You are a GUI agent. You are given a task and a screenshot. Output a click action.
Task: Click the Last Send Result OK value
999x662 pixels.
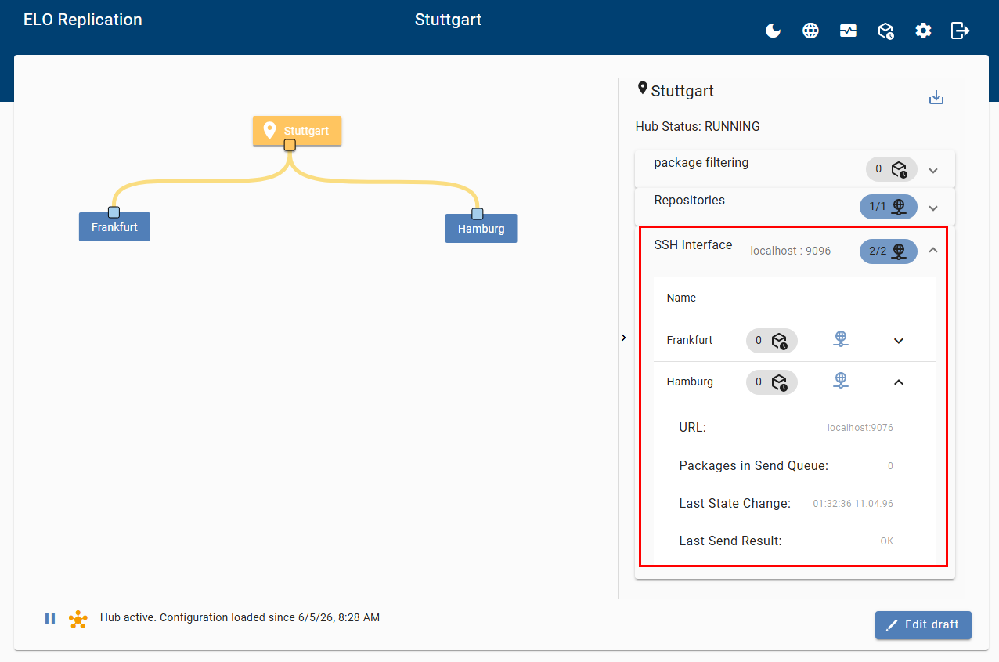point(886,541)
